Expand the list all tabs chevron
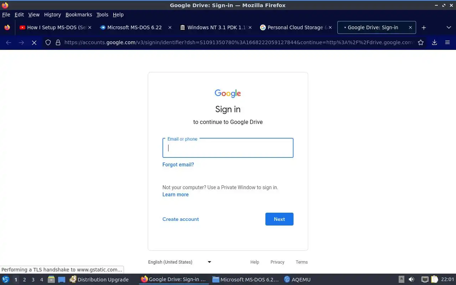Viewport: 456px width, 285px height. [x=449, y=27]
